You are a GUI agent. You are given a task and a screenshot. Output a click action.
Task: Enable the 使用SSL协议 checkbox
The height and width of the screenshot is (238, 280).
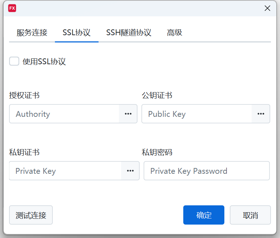click(x=14, y=61)
